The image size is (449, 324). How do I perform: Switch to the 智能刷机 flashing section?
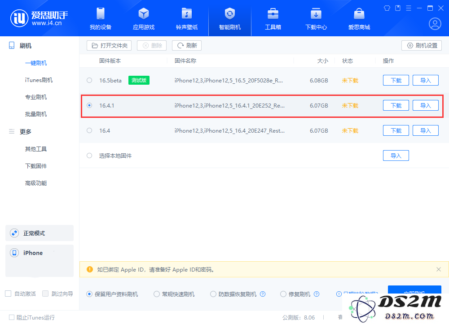(229, 18)
